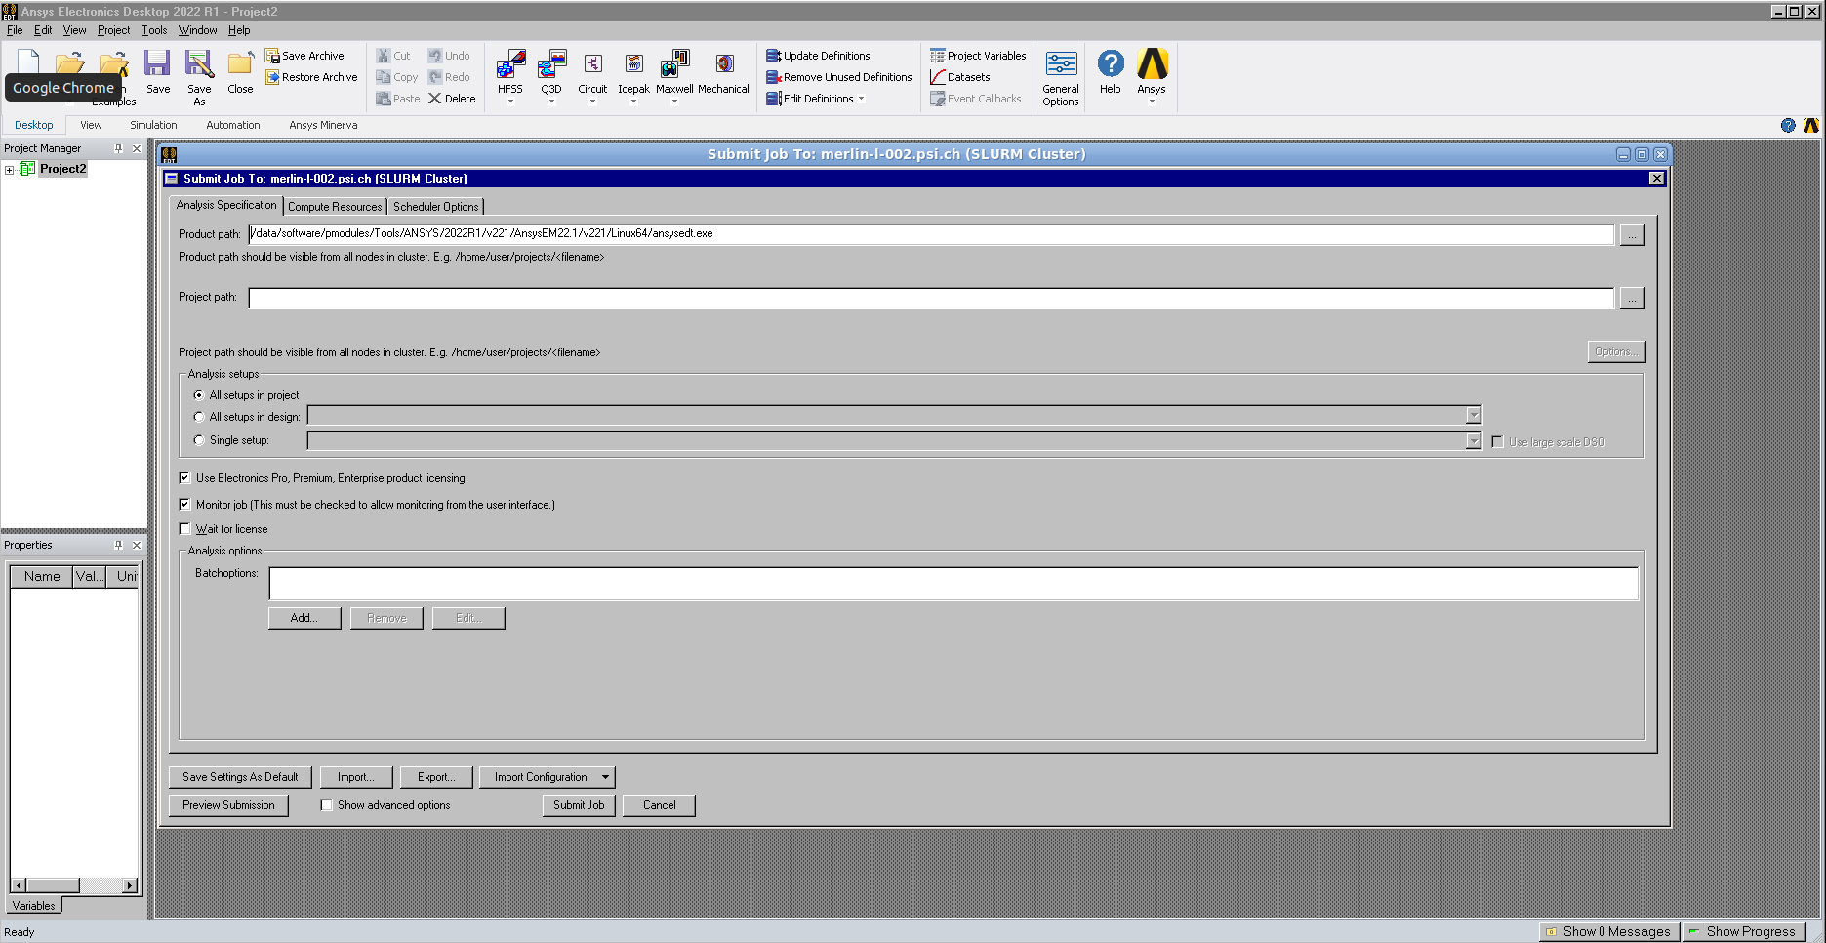Select the Icepak design icon
Image resolution: width=1826 pixels, height=943 pixels.
pos(633,65)
